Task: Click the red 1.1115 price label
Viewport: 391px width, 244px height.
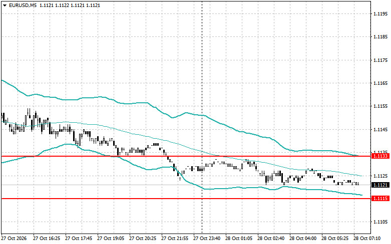Action: 380,198
